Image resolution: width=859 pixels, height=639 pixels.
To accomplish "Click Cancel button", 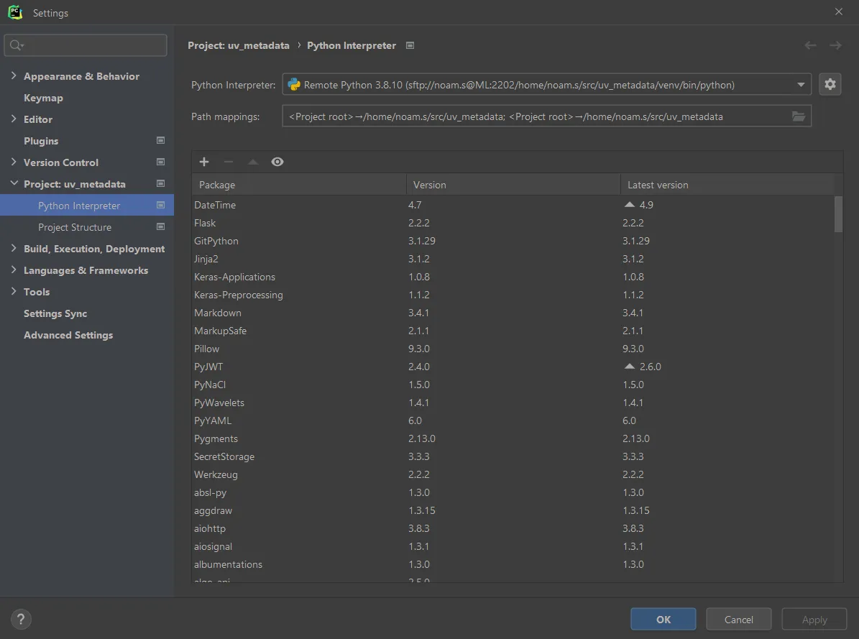I will (738, 620).
